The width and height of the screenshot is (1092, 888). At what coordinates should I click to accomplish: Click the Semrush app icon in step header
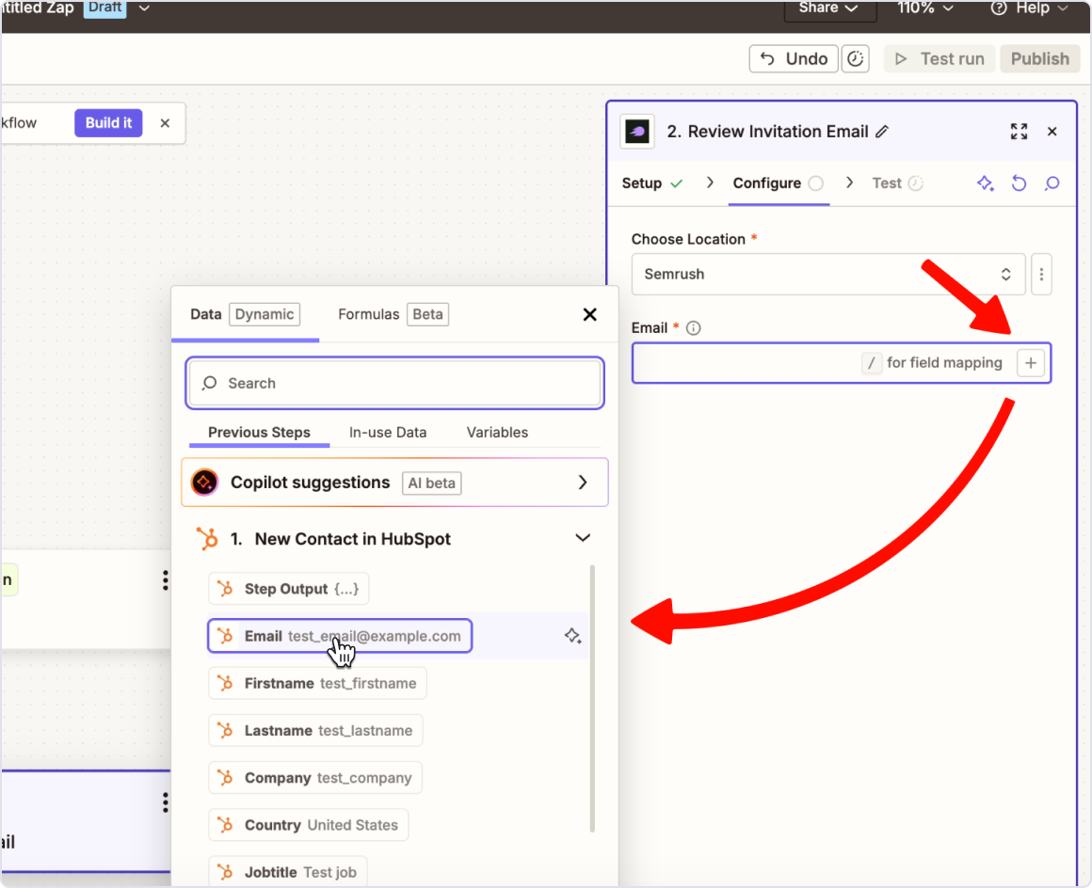(x=637, y=132)
